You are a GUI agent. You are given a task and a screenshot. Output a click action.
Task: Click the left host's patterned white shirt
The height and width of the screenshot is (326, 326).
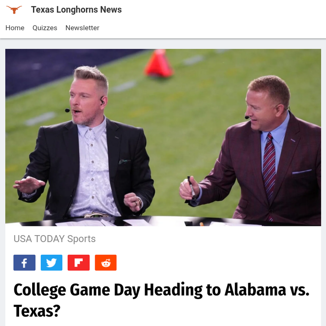93,174
